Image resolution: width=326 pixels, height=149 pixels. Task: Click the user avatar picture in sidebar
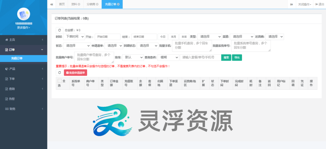click(24, 14)
